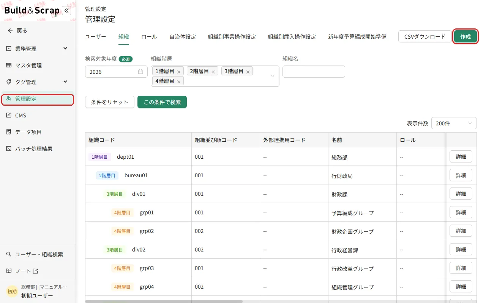This screenshot has height=303, width=486.
Task: Expand the 業務管理 menu chevron
Action: (65, 48)
